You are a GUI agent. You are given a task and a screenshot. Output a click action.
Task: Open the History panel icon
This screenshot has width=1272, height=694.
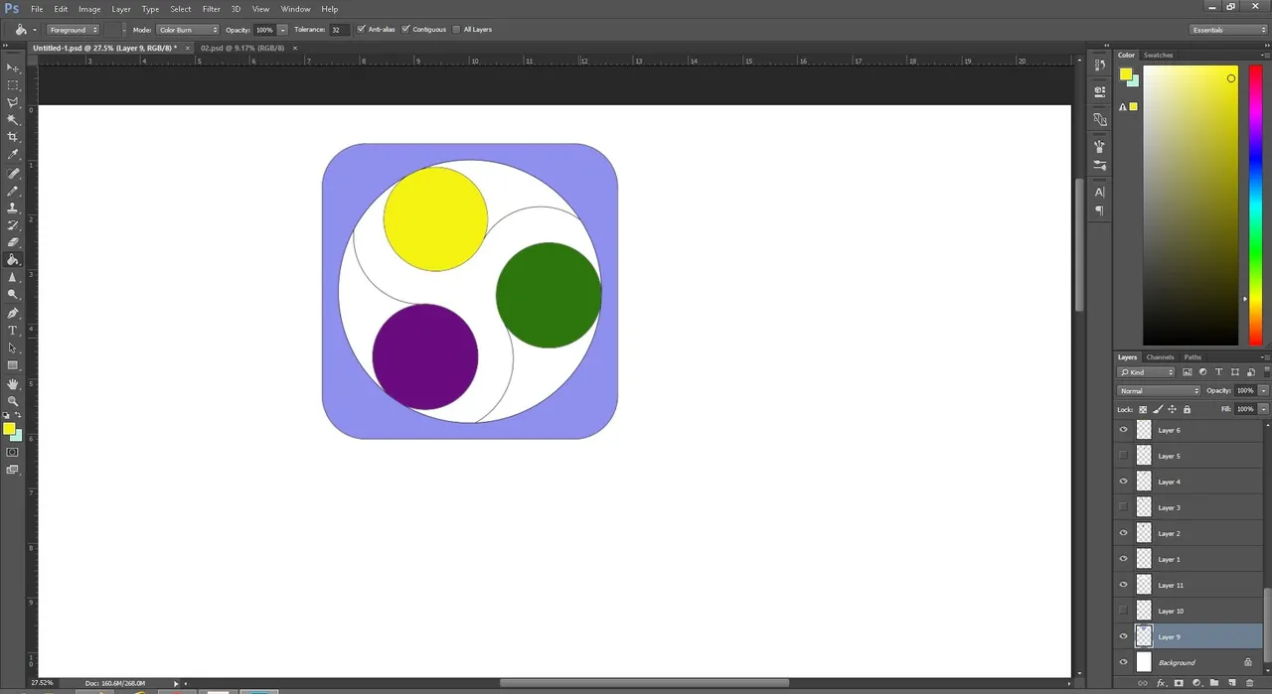tap(1100, 65)
